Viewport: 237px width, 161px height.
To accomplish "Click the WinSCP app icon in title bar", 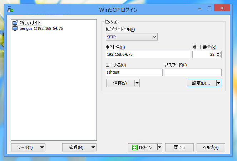I will 10,9.
